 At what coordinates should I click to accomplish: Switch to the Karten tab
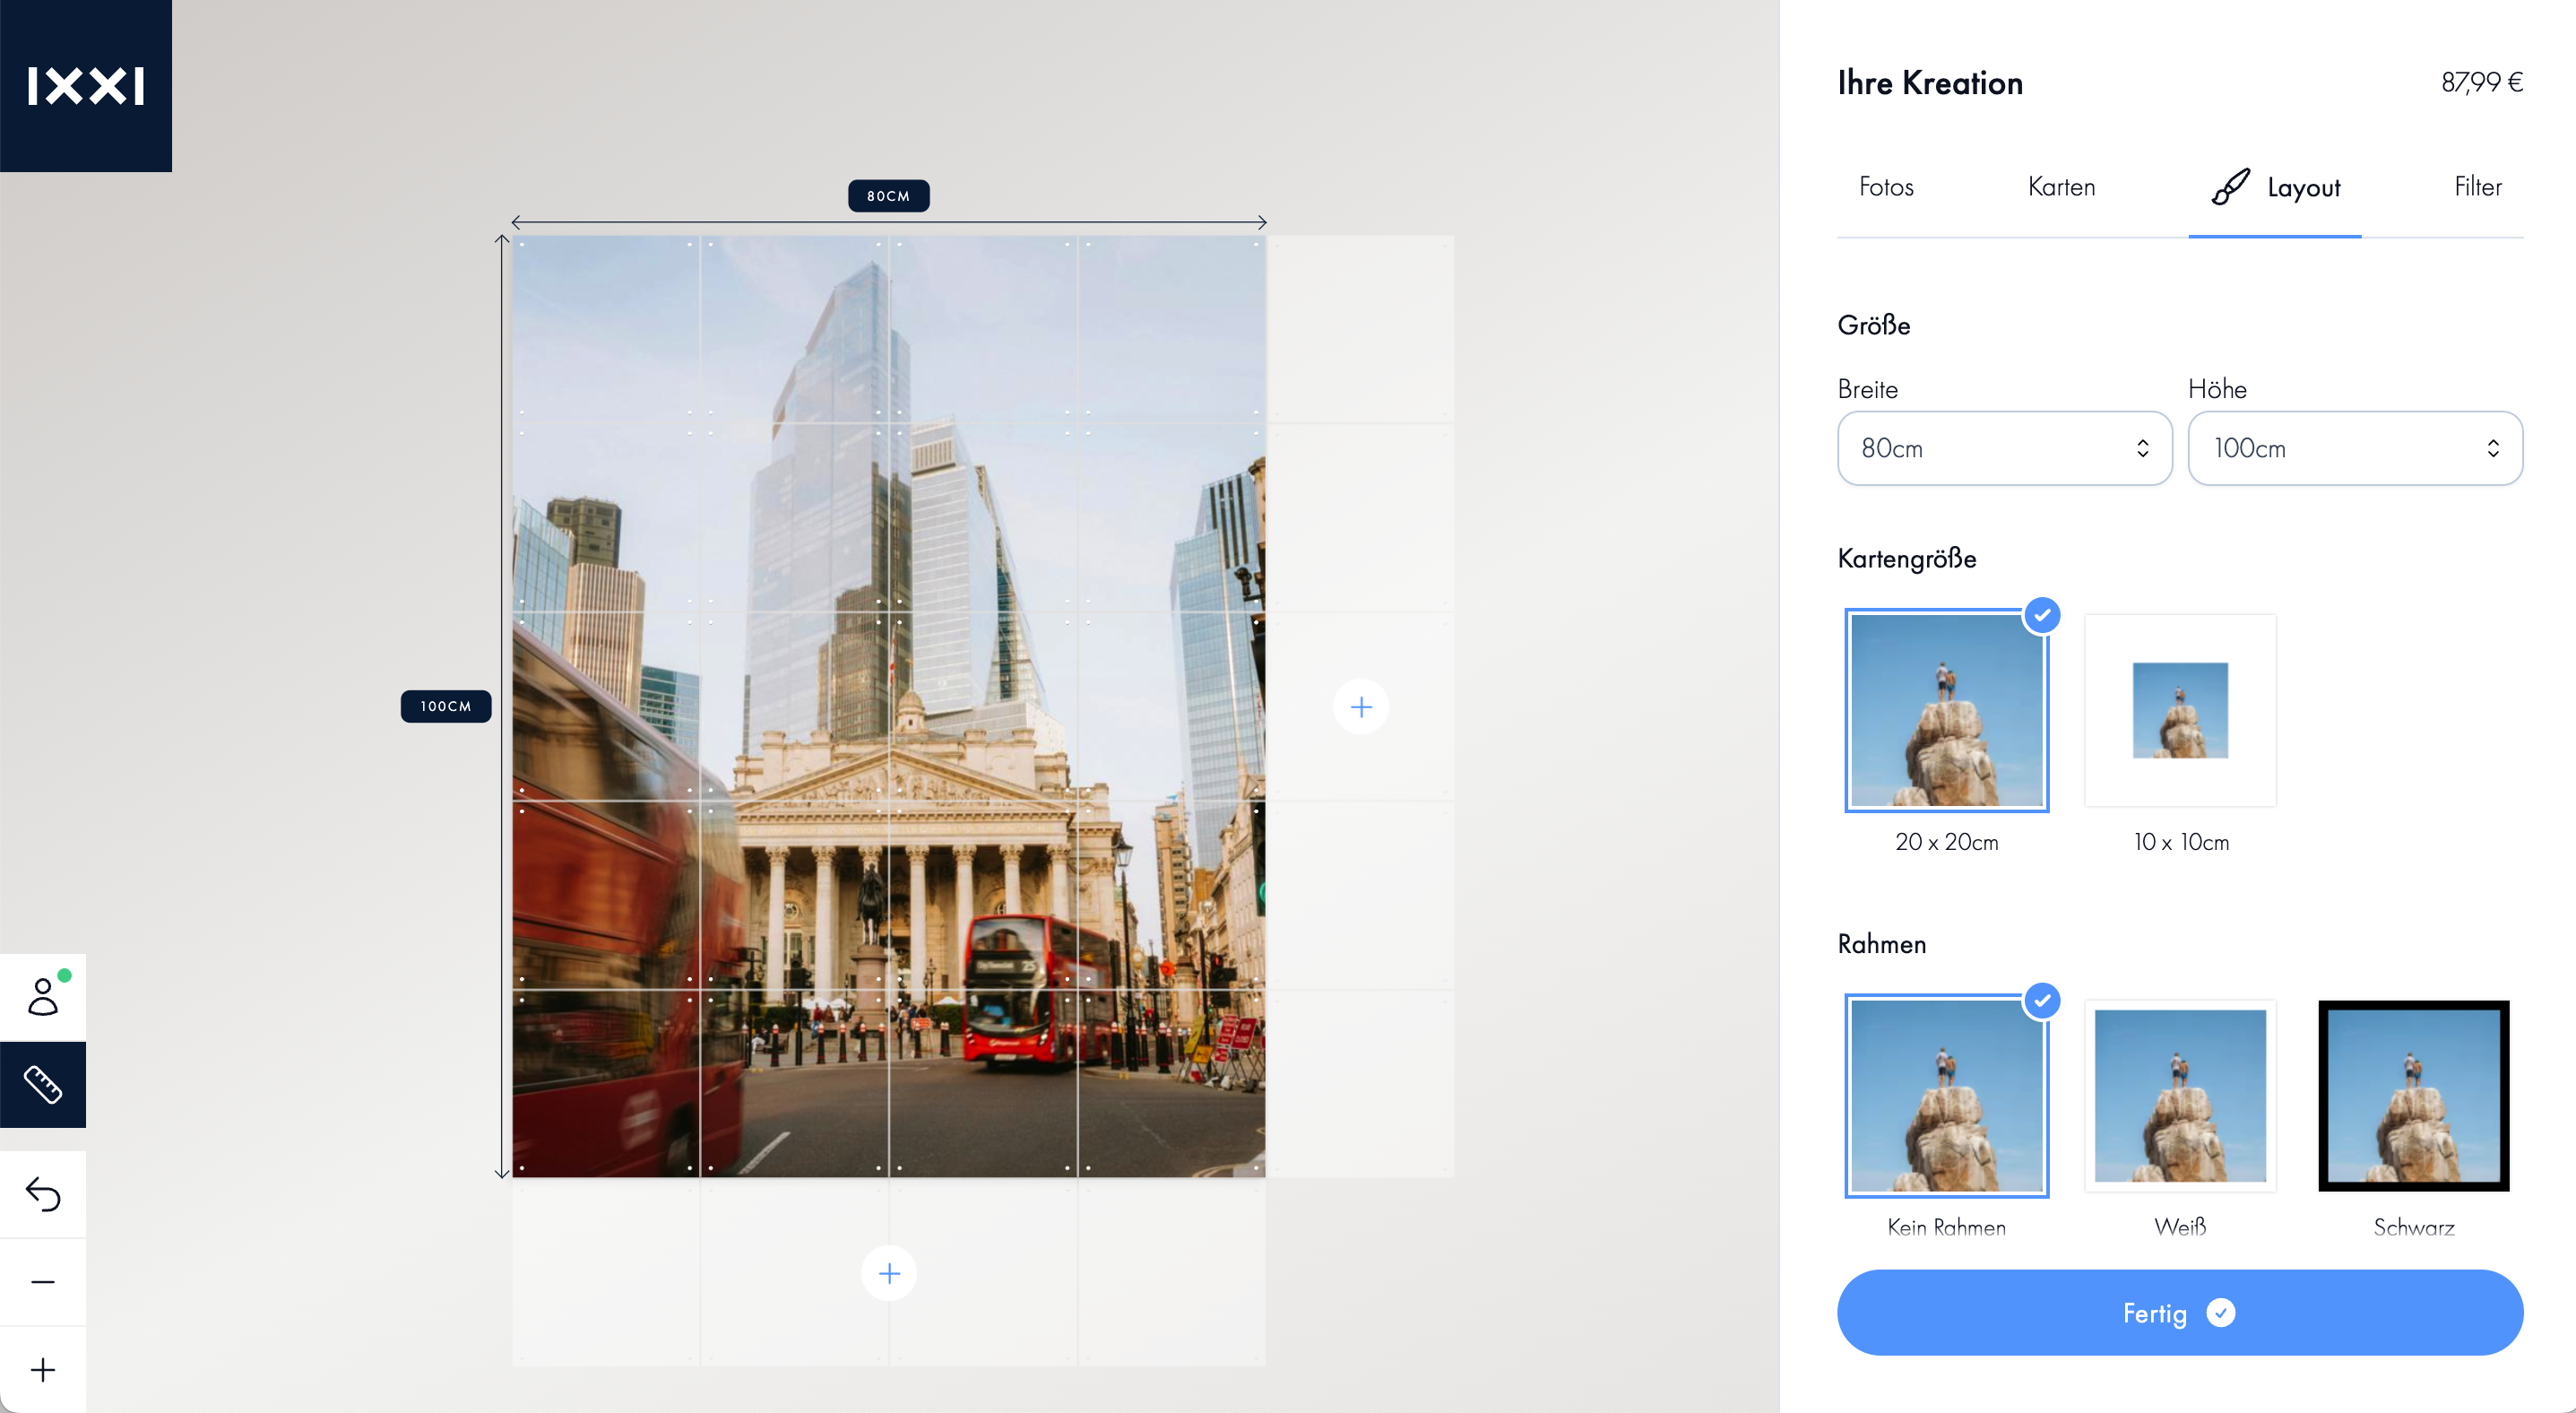coord(2061,187)
